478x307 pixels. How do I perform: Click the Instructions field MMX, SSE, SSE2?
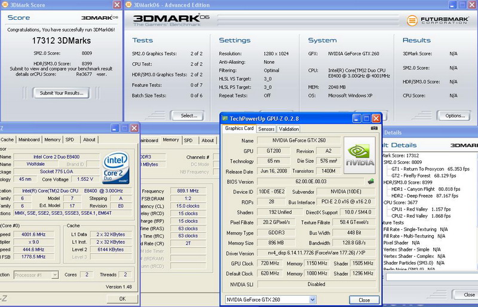[72, 213]
